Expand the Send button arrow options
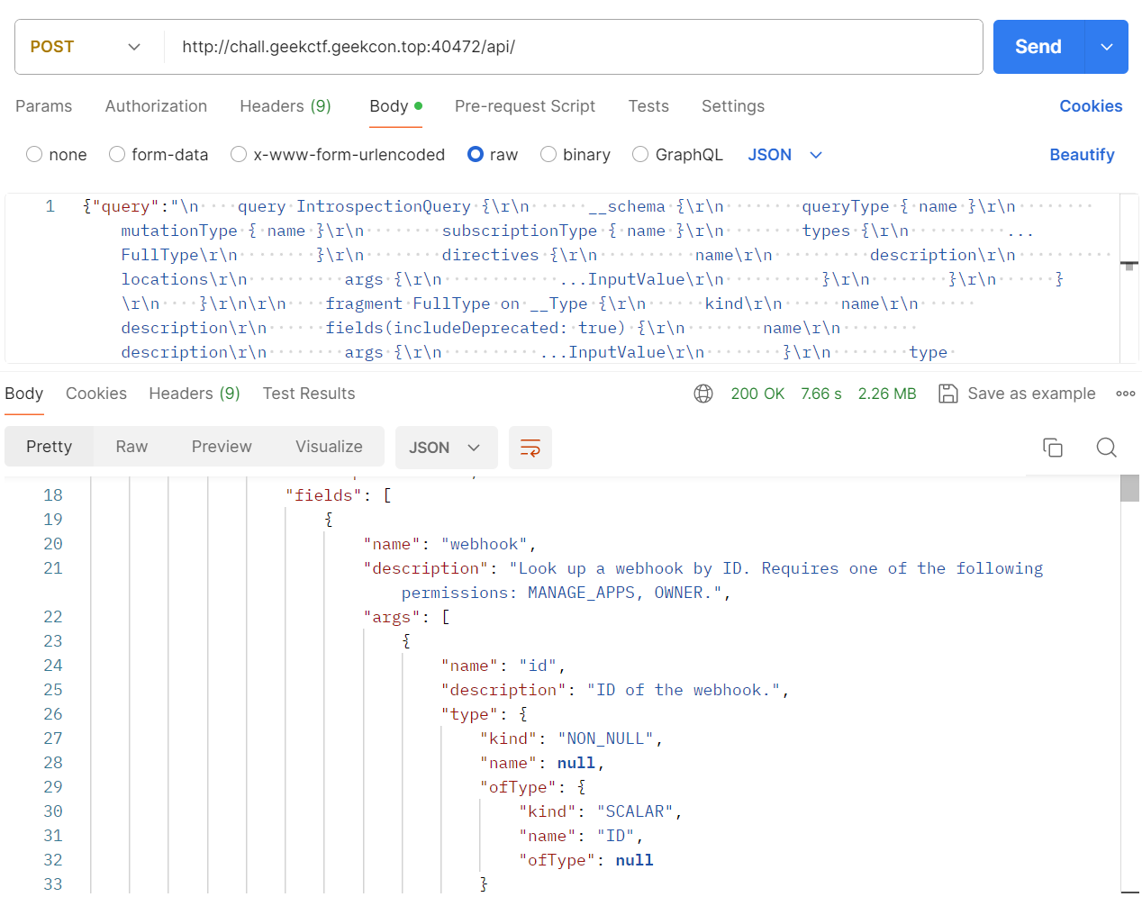Viewport: 1142px width, 897px height. point(1107,47)
